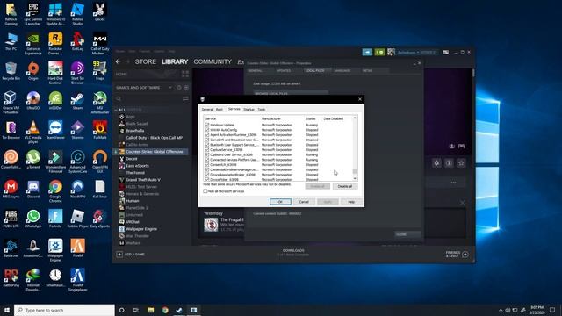Screen dimensions: 562x316
Task: Open the Fortnite desktop icon
Action: [x=55, y=219]
